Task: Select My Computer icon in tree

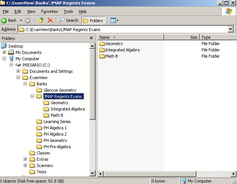Action: click(11, 59)
